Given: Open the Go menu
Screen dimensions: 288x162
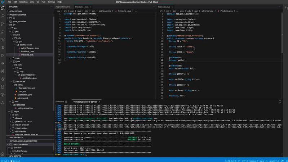Looking at the screenshot, I should [38, 2].
